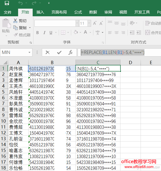Image resolution: width=161 pixels, height=171 pixels.
Task: Expand the font size dropdown
Action: pos(88,23)
